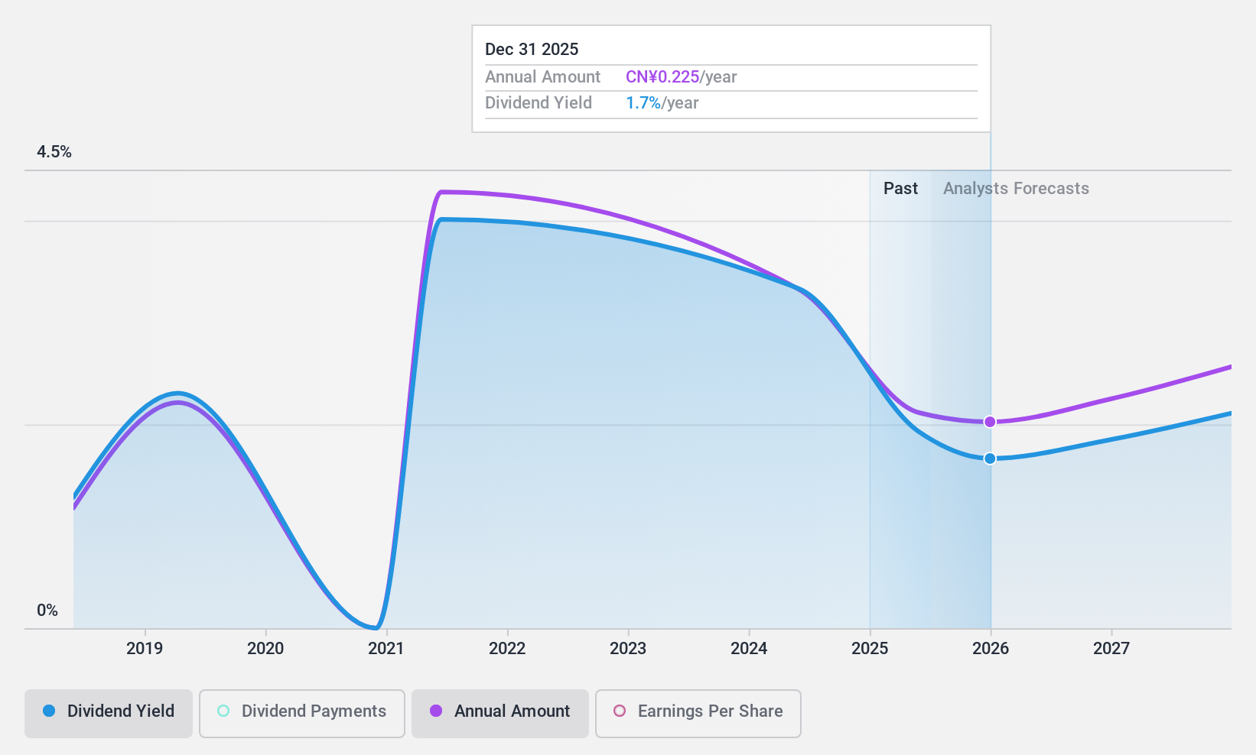Click the pink Earnings Per Share circle
The width and height of the screenshot is (1256, 755).
tap(620, 711)
